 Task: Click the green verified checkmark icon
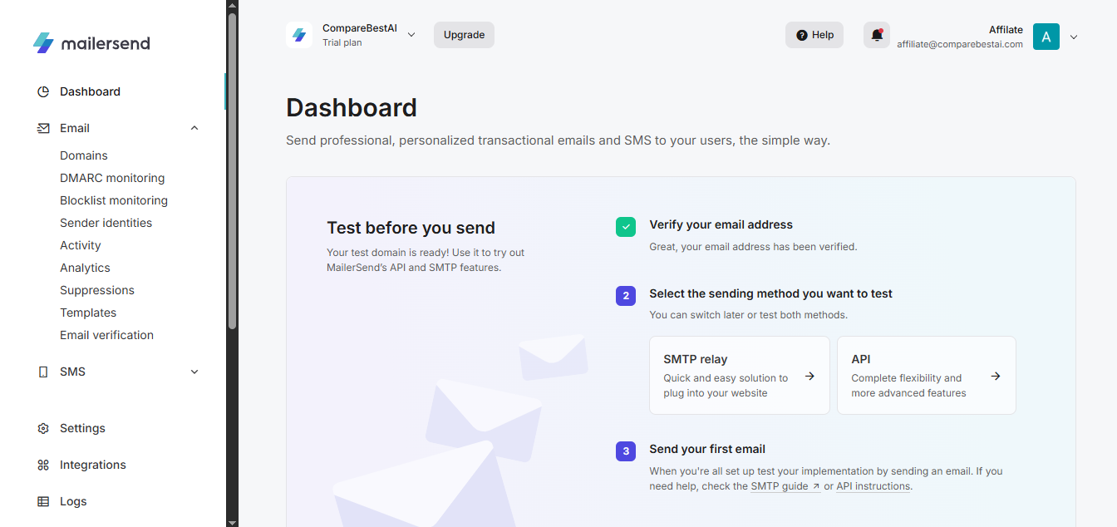(626, 226)
